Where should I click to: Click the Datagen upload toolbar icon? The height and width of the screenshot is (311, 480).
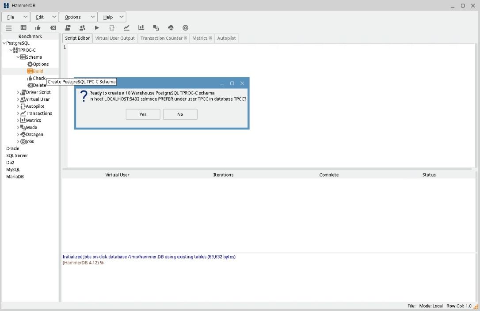click(171, 27)
